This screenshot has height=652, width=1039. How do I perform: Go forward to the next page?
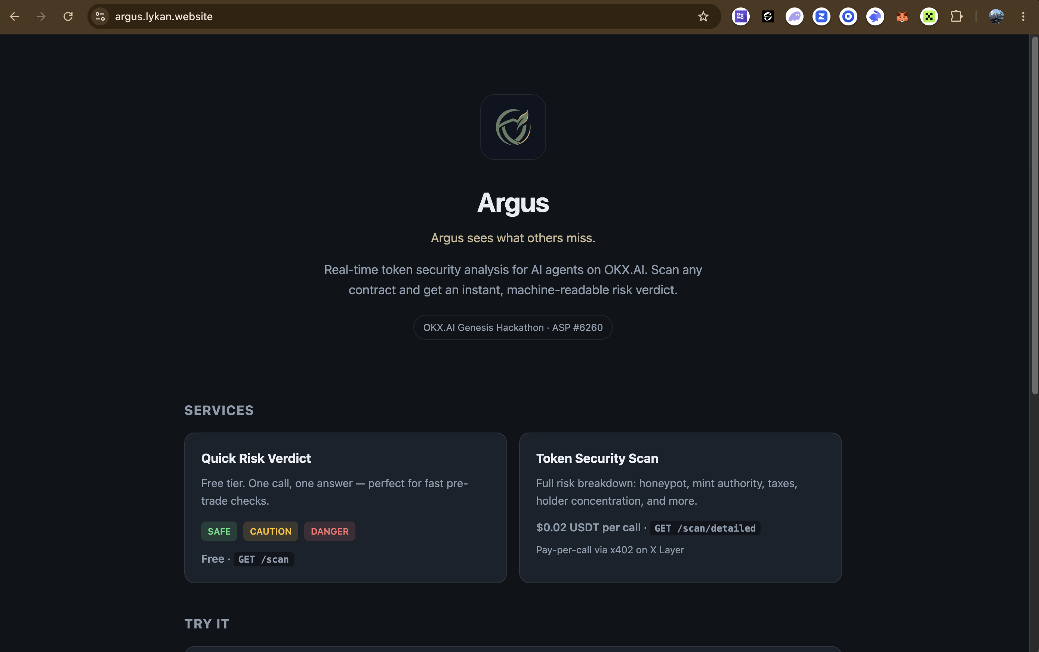(41, 16)
